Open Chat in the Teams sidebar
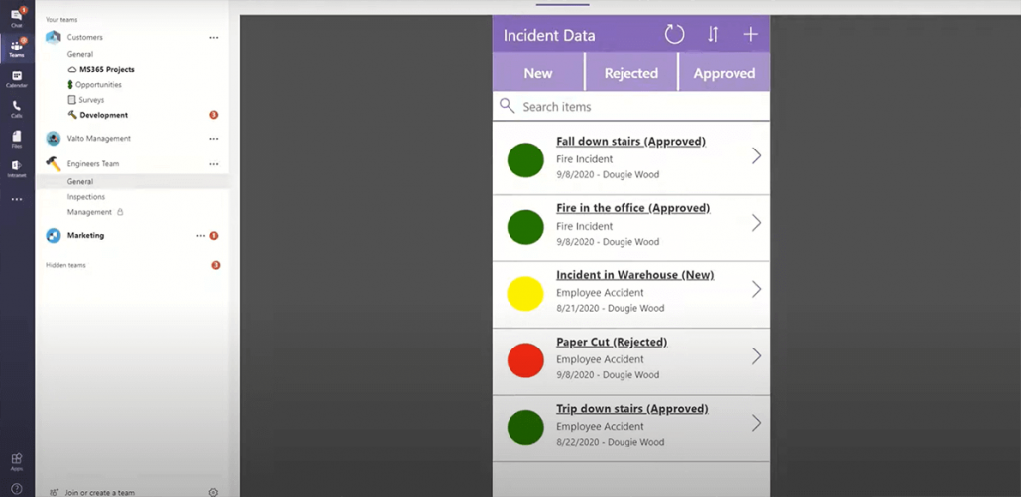Screen dimensions: 1021x497 click(x=17, y=17)
